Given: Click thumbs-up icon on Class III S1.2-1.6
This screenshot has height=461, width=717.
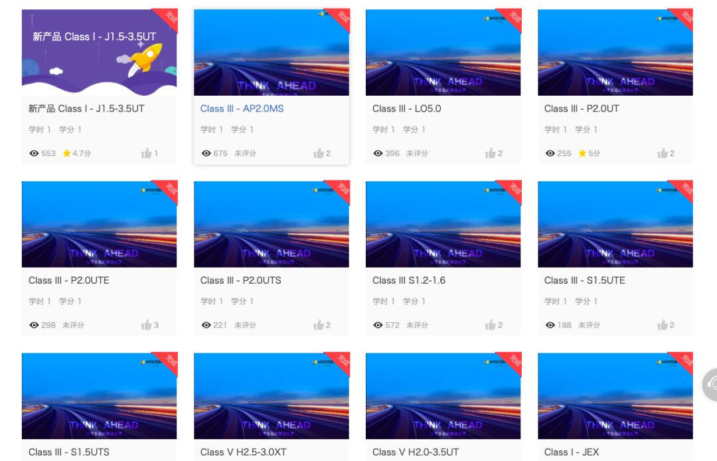Looking at the screenshot, I should [491, 325].
